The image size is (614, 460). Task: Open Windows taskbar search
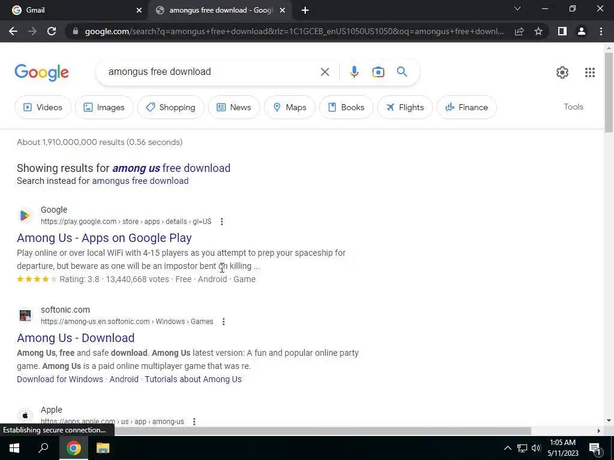43,448
